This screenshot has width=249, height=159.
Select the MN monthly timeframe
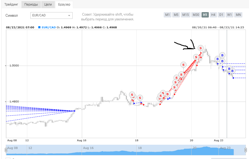(238, 15)
